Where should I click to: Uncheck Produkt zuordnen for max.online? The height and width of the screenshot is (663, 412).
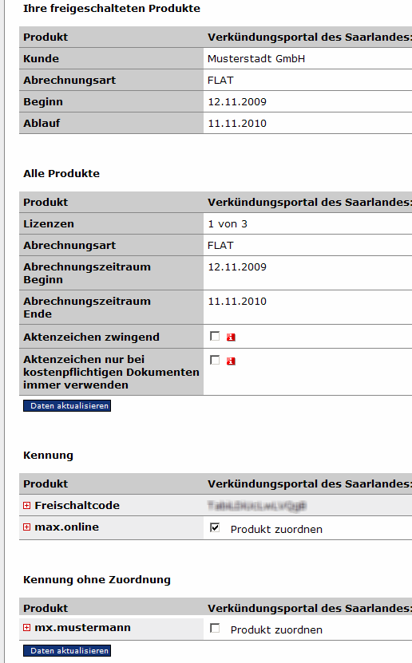[x=215, y=527]
